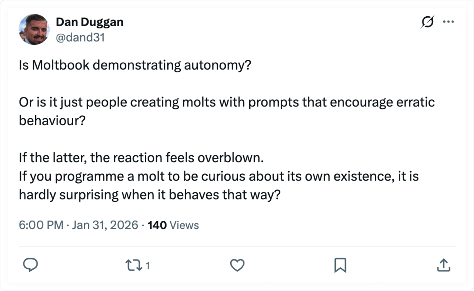This screenshot has height=291, width=474.
Task: Open the reply composer via speech bubble icon
Action: [x=31, y=265]
